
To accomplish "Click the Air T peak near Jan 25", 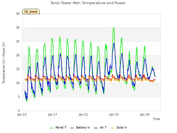I will [114, 43].
